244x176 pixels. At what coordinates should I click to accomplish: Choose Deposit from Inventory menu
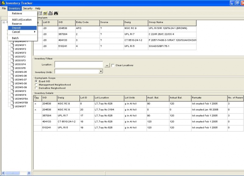(x=22, y=28)
